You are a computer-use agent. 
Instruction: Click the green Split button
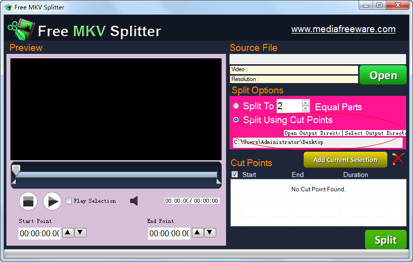(386, 240)
